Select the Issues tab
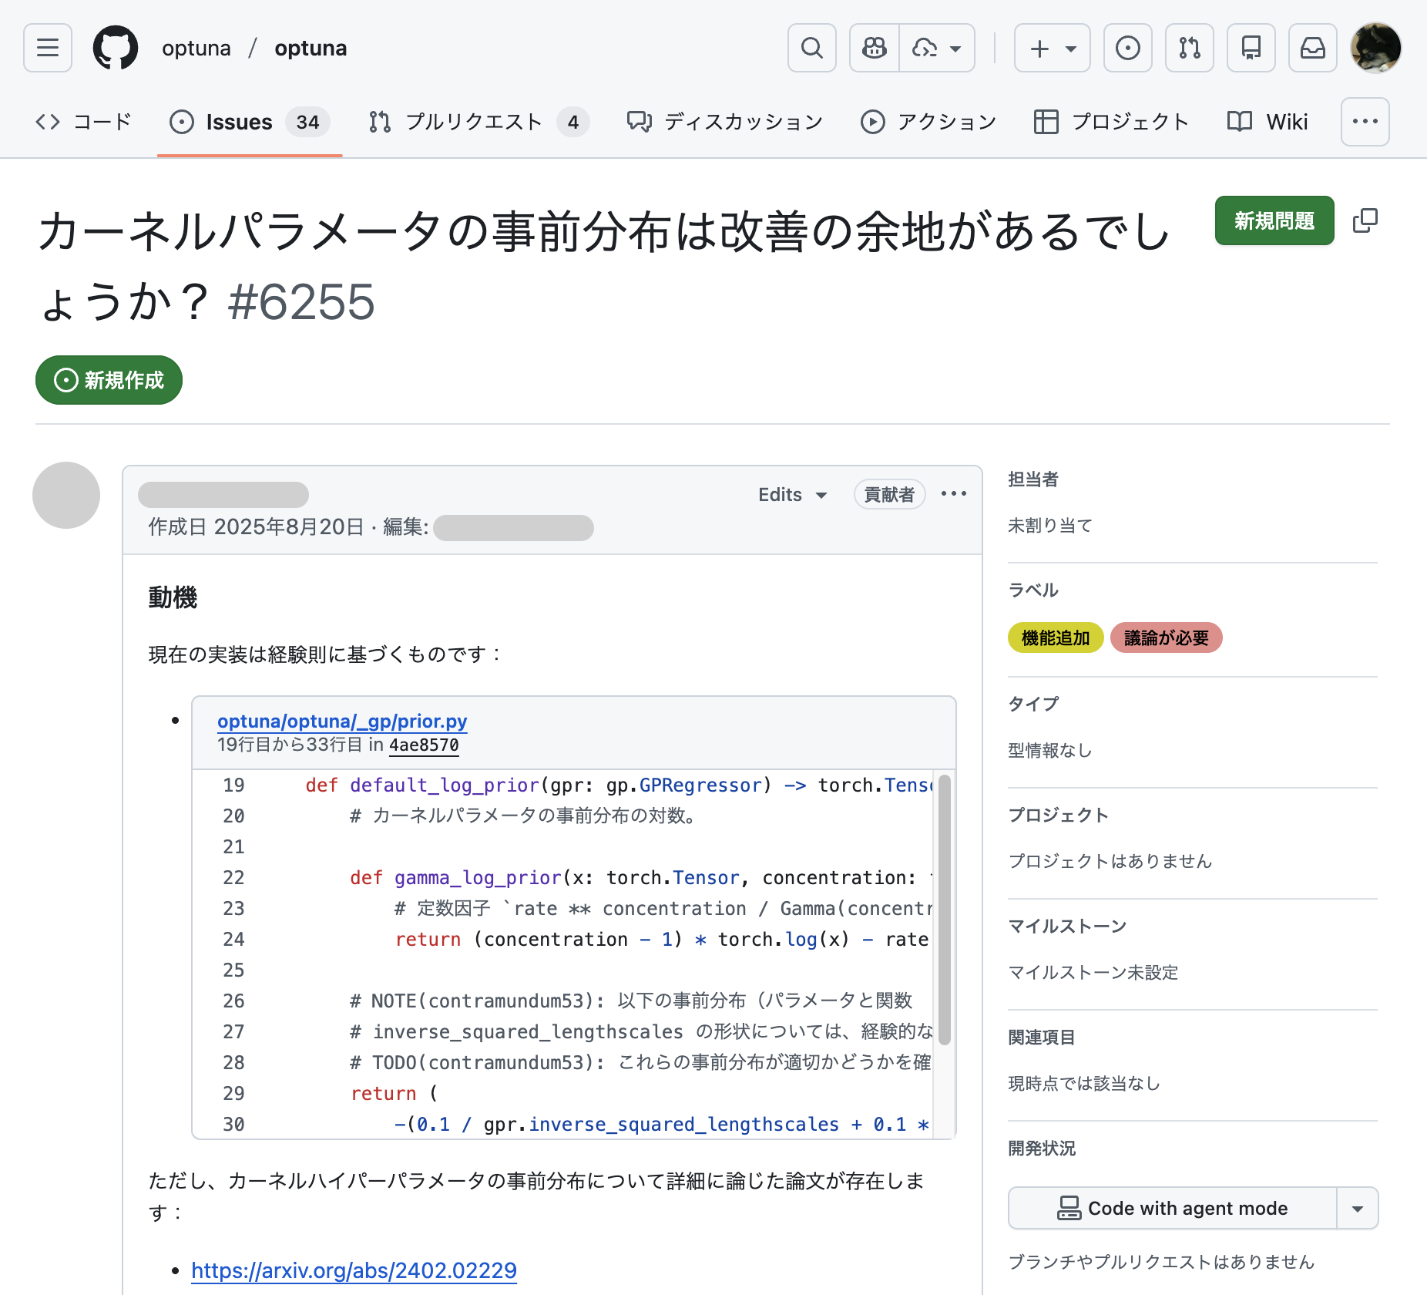 pos(250,122)
